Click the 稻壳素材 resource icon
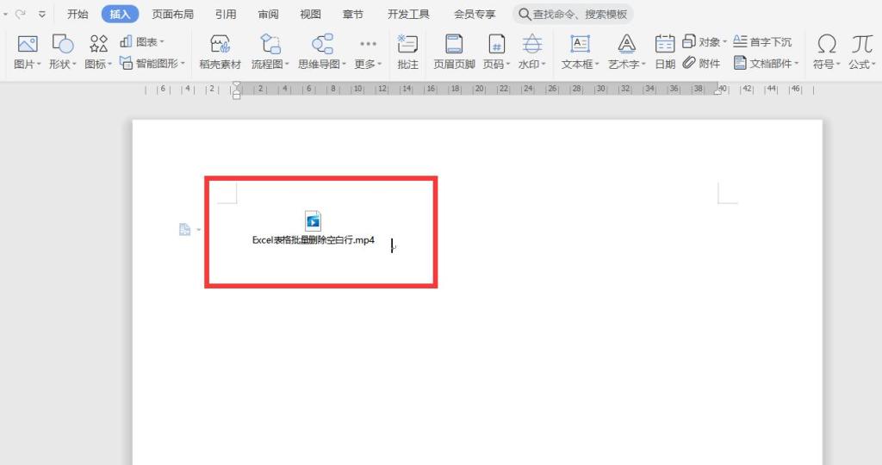Viewport: 882px width, 465px height. (220, 45)
